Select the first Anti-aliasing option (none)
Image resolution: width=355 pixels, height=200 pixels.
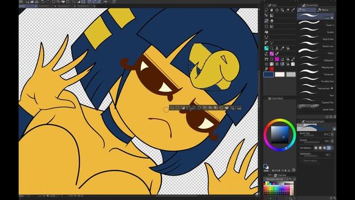click(316, 148)
